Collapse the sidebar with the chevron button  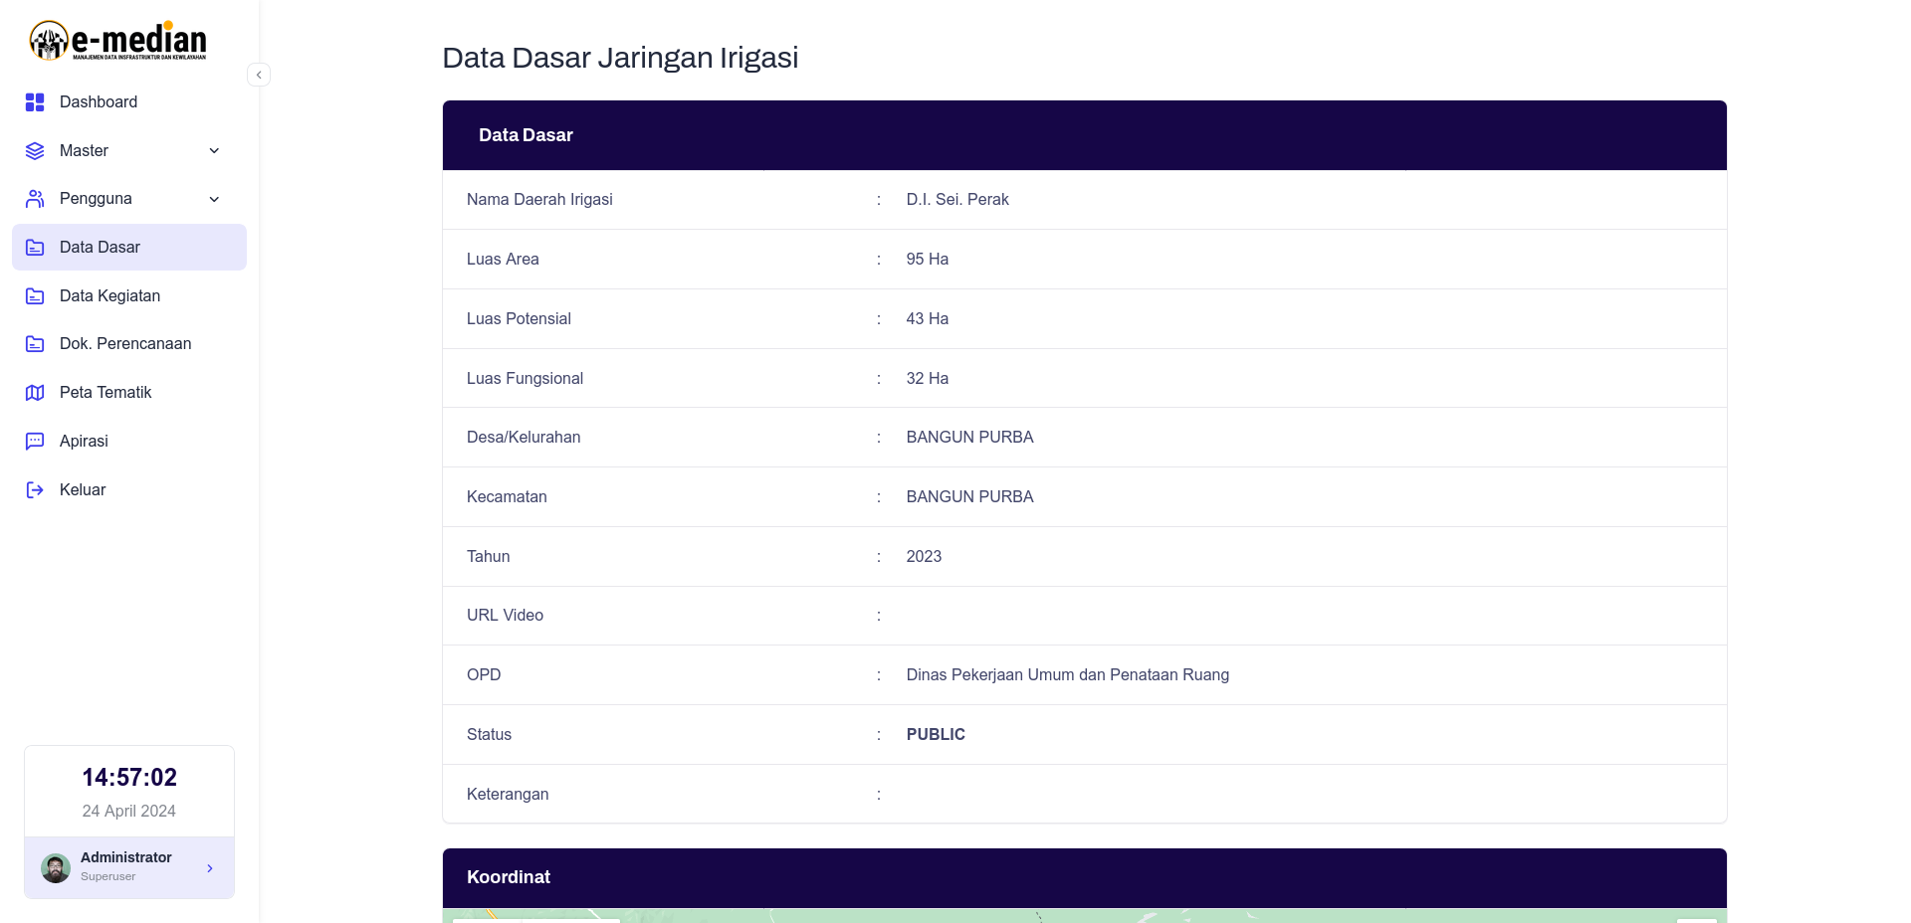point(259,75)
